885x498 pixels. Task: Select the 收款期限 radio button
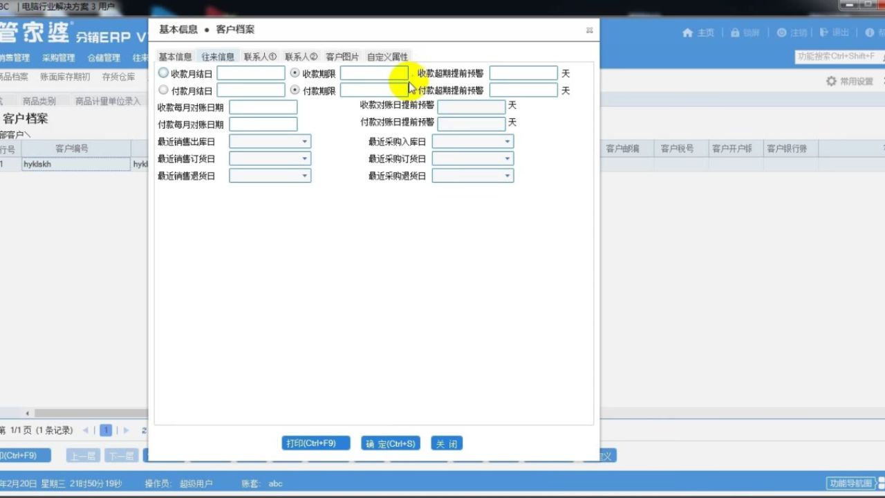point(295,73)
